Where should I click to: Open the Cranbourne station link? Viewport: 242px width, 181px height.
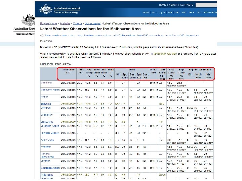47,122
